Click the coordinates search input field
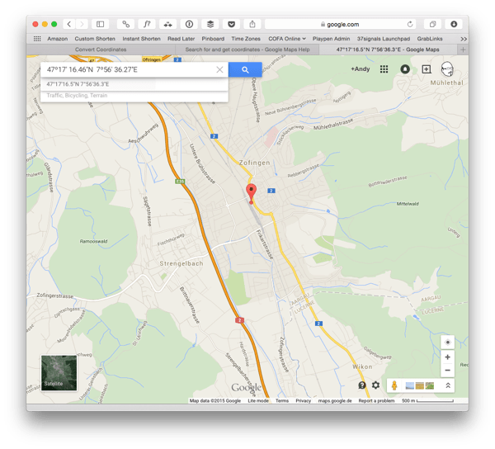This screenshot has width=495, height=449. (130, 70)
